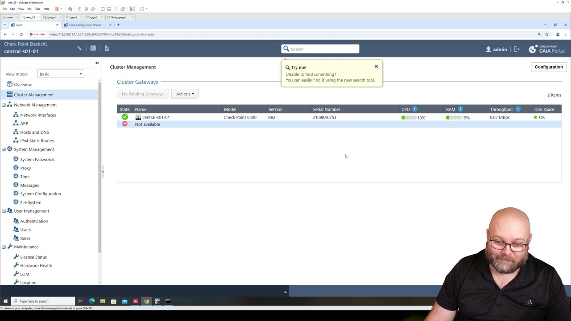Open Windows Start menu

pos(5,301)
